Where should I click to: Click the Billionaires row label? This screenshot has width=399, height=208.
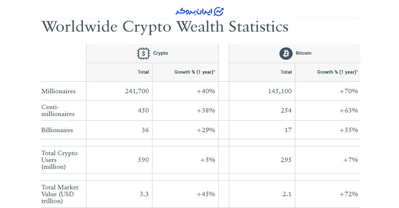click(x=57, y=130)
